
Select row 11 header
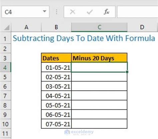5,134
